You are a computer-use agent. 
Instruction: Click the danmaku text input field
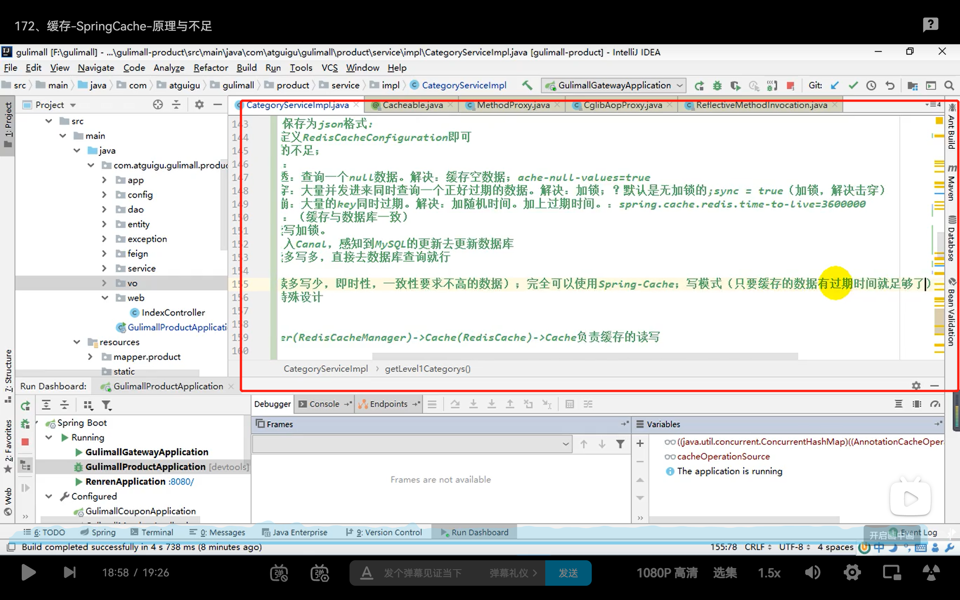point(423,573)
